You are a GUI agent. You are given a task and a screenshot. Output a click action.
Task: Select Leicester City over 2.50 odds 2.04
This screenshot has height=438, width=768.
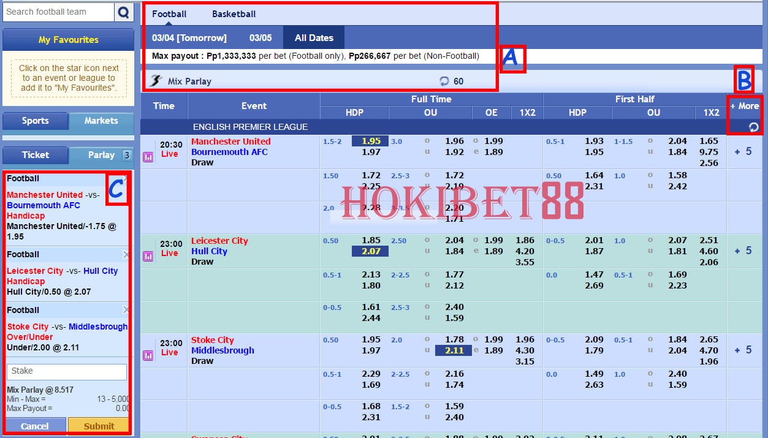tap(454, 241)
